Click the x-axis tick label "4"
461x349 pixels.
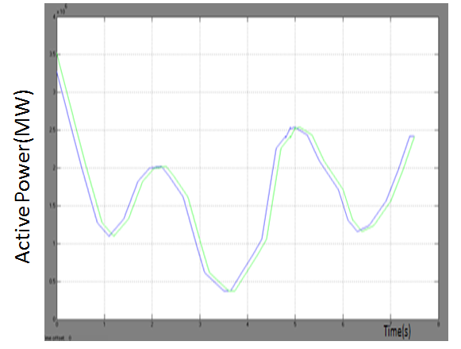tap(248, 324)
